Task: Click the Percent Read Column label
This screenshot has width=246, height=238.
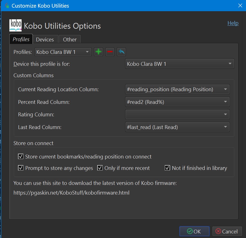Action: coord(44,102)
